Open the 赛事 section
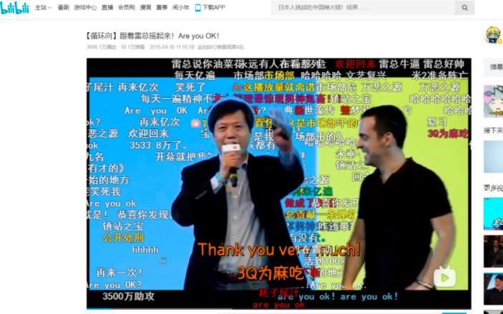Viewport: 503px width, 314px height. click(162, 8)
